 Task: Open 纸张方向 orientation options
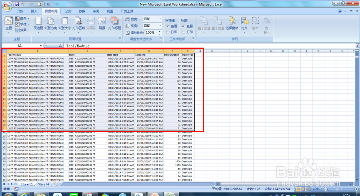(x=51, y=24)
